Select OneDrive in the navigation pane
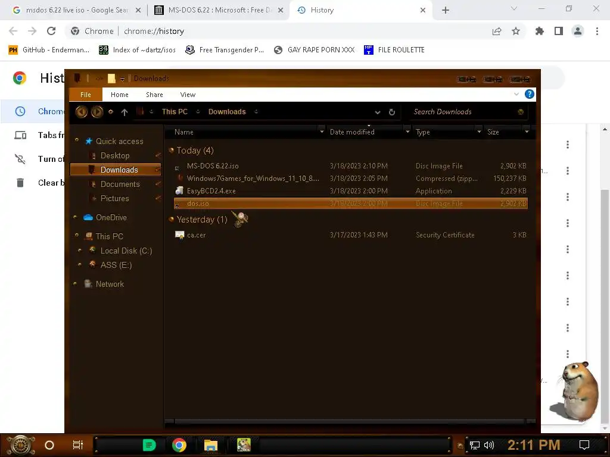This screenshot has height=457, width=610. [x=111, y=218]
